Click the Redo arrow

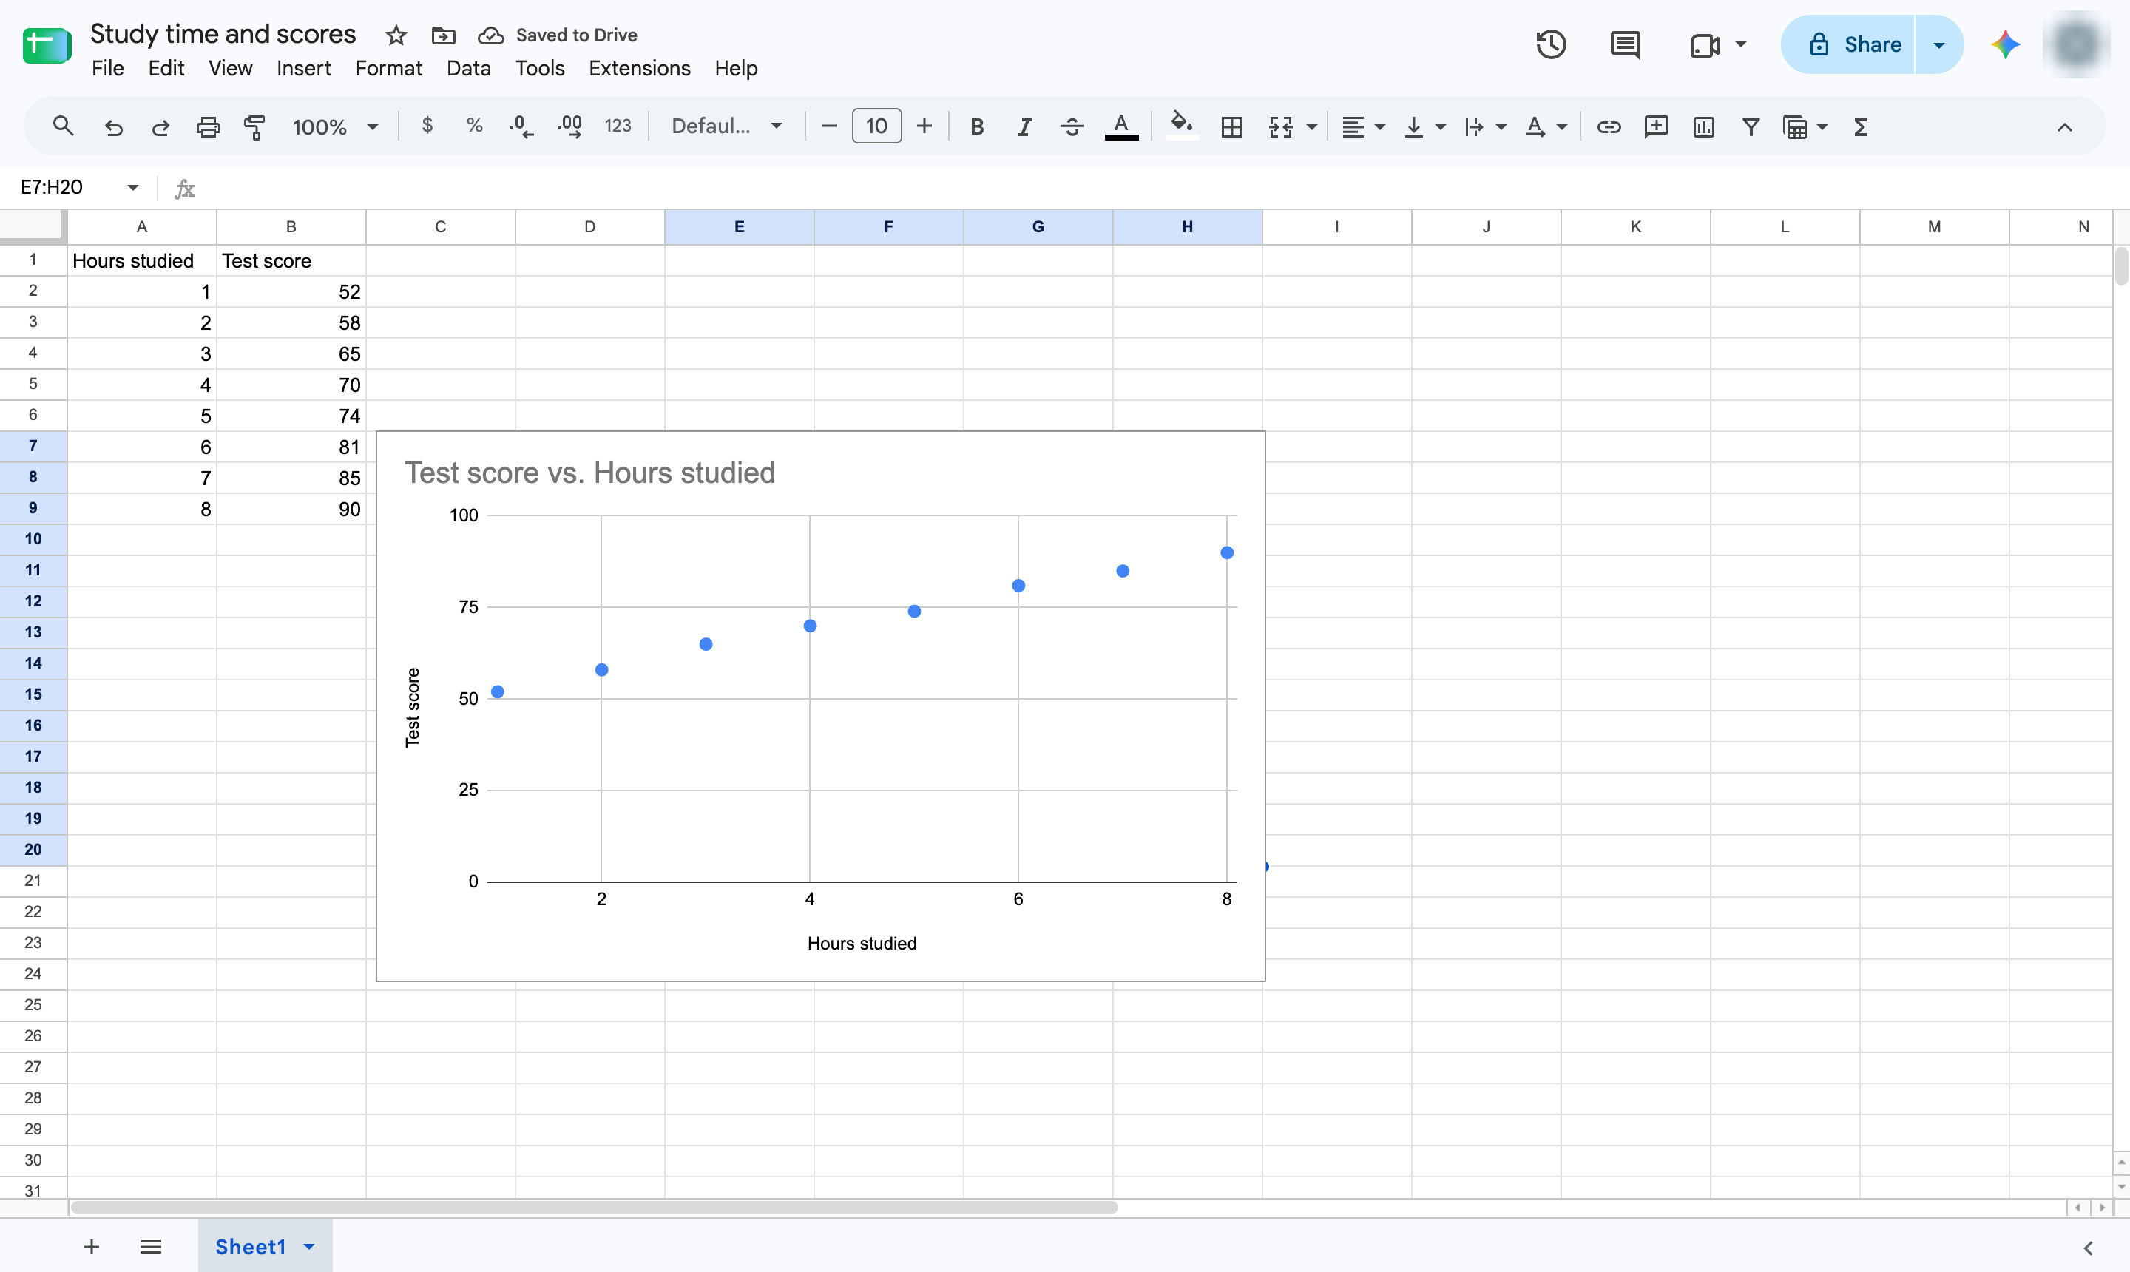[160, 127]
